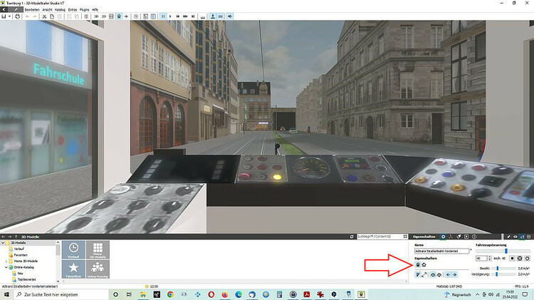534x300 pixels.
Task: Toggle the train cab camera view
Action: click(119, 16)
